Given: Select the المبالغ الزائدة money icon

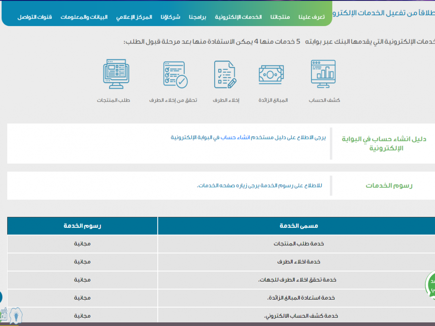Looking at the screenshot, I should tap(271, 75).
